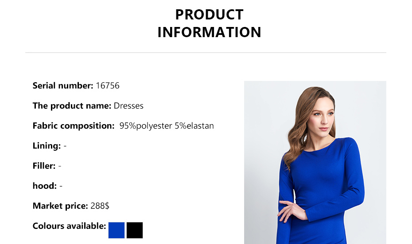Click the PRODUCT INFORMATION heading

209,23
